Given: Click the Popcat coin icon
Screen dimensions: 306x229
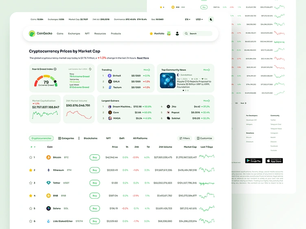Looking at the screenshot, I should point(168,112).
